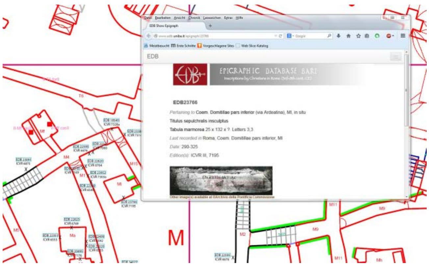Image resolution: width=429 pixels, height=266 pixels.
Task: Open the Chronik menu
Action: pyautogui.click(x=194, y=17)
